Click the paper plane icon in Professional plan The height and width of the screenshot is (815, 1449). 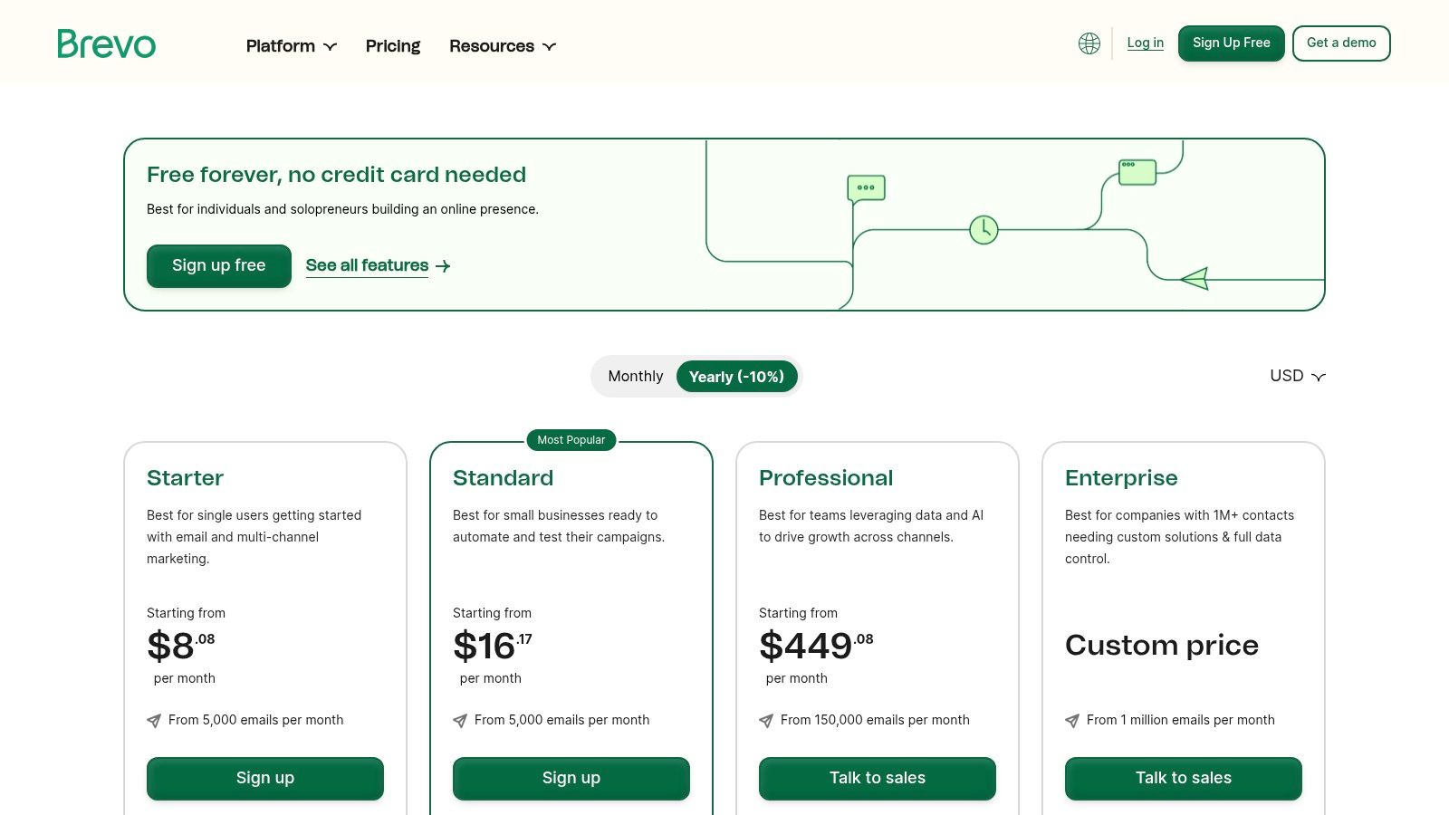[766, 721]
